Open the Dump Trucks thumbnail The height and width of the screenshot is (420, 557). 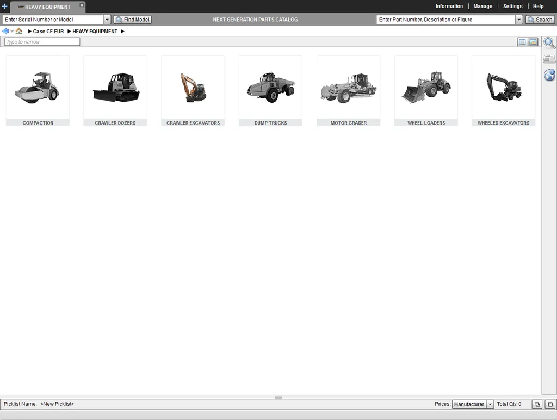271,88
